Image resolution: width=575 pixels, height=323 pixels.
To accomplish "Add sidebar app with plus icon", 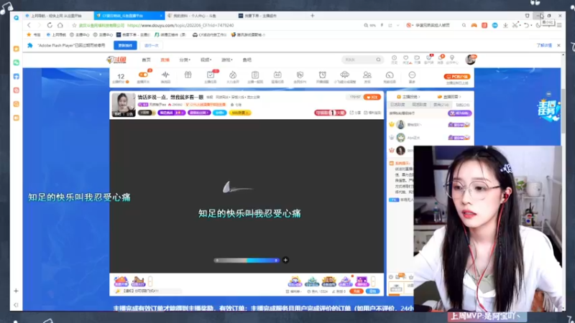I will 16,291.
